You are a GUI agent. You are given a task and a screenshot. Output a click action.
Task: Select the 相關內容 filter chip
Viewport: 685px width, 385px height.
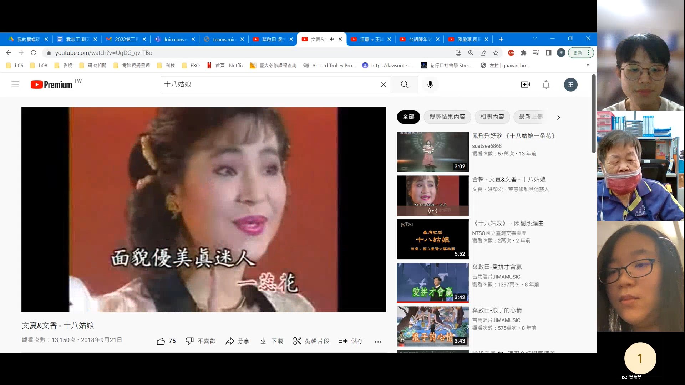click(x=492, y=117)
